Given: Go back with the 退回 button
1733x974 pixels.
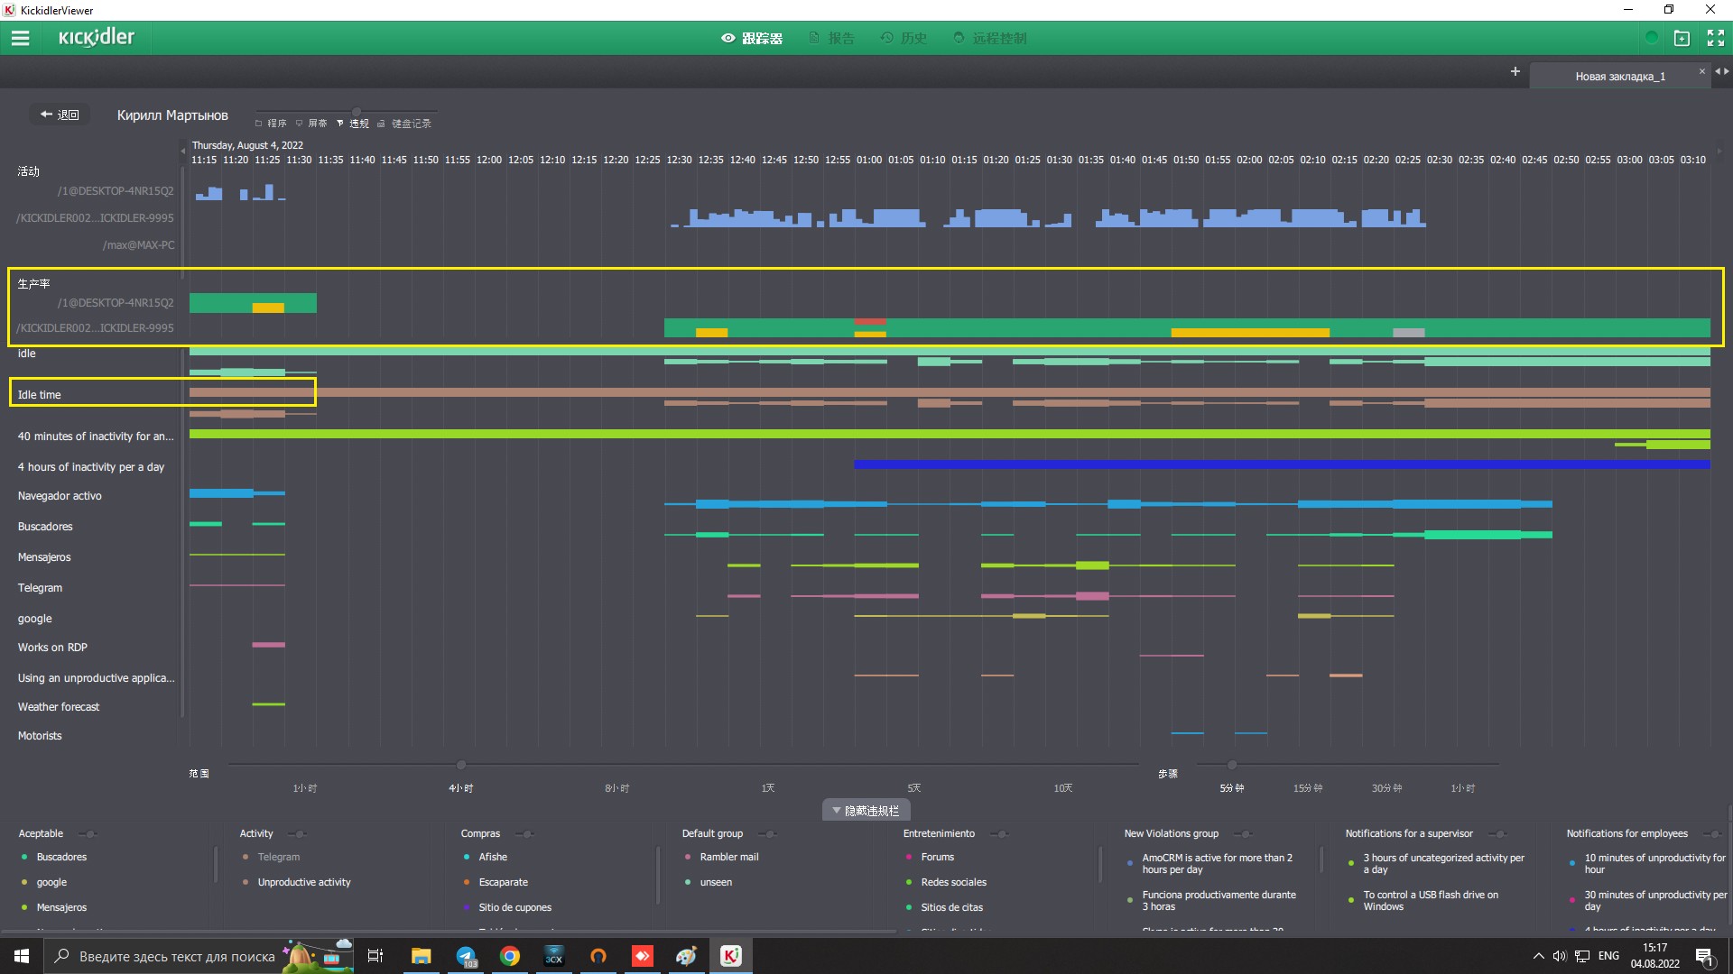Looking at the screenshot, I should tap(60, 115).
